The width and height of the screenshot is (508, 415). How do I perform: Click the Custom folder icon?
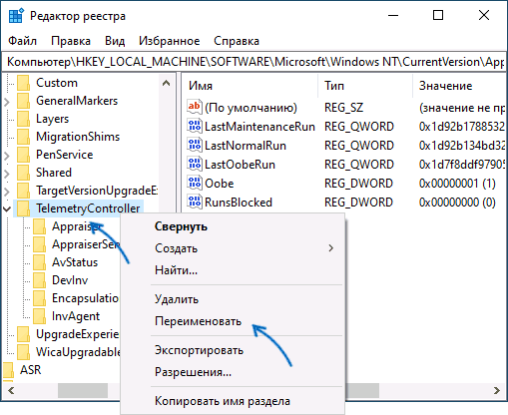24,83
